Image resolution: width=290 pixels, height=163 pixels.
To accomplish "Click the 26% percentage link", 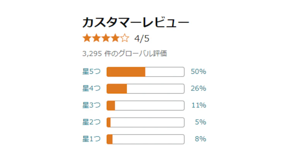I will [198, 88].
